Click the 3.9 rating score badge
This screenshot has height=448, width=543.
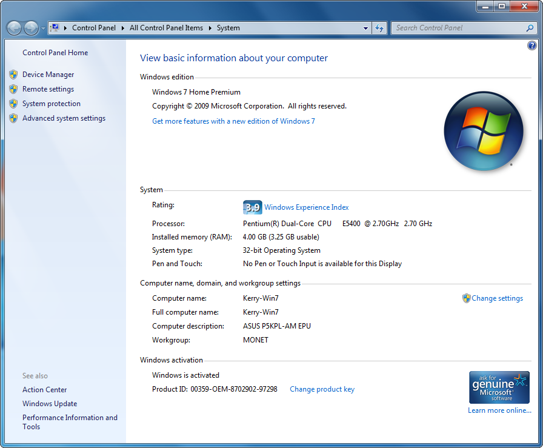pos(253,207)
